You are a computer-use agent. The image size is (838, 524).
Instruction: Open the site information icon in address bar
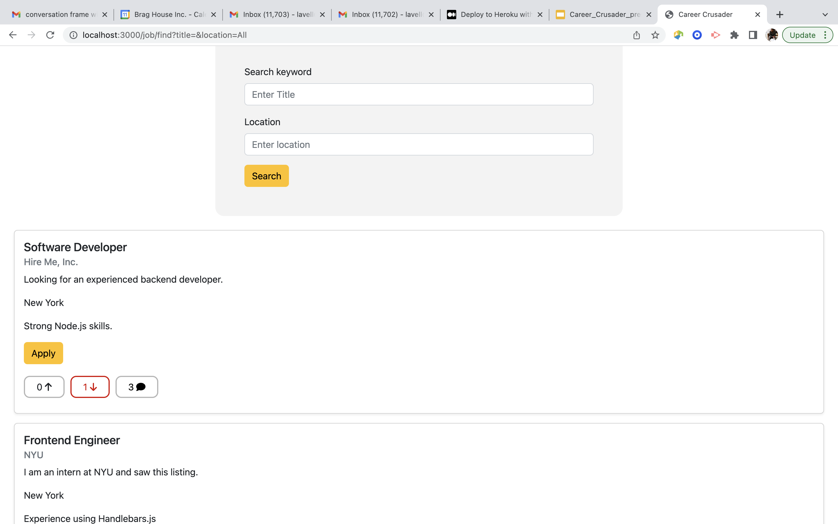click(73, 35)
